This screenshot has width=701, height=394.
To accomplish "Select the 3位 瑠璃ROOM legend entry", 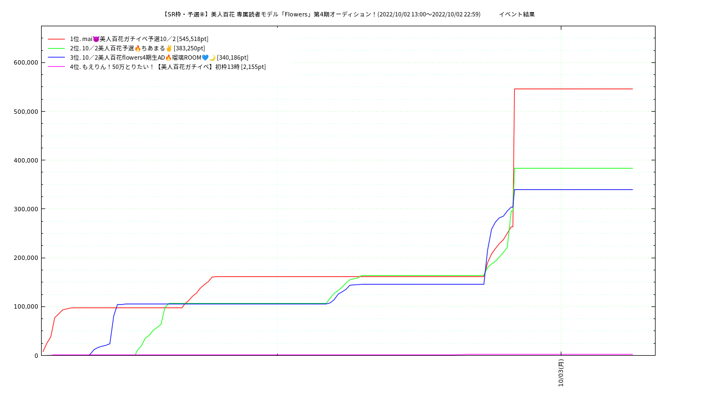I will (159, 57).
